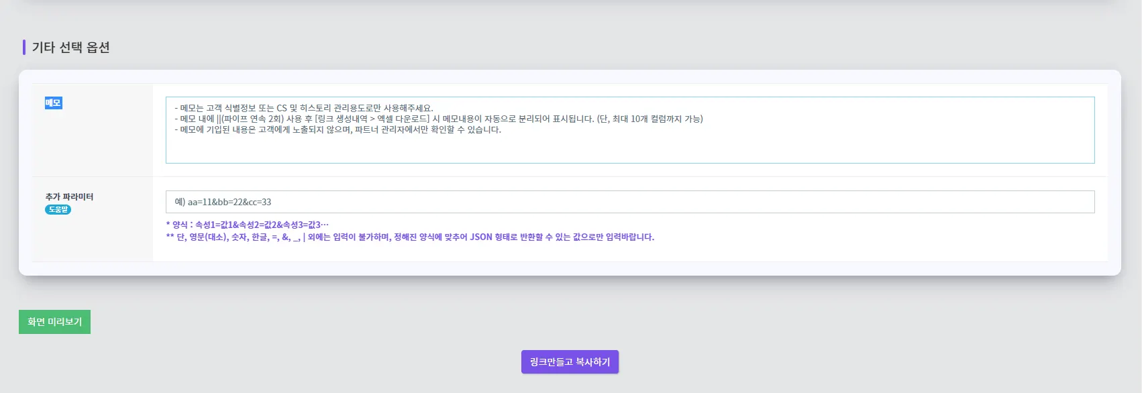Click the '** 단, 영문(대소)' JSON restriction note

coord(410,237)
